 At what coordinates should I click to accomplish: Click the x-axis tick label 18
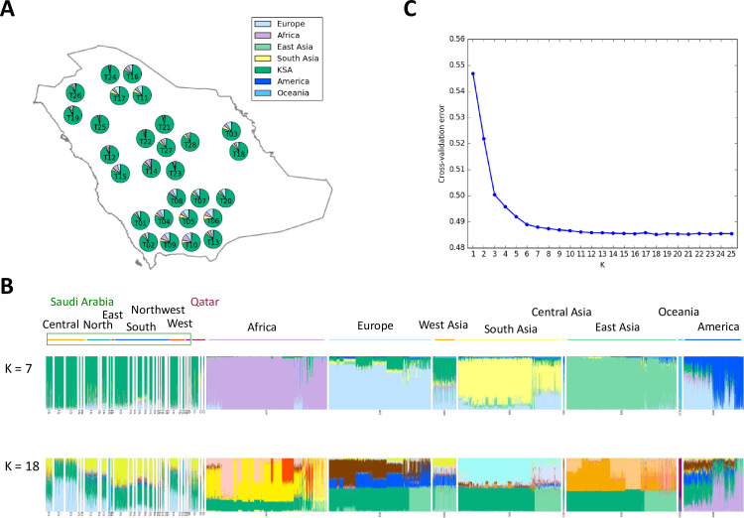[x=656, y=254]
